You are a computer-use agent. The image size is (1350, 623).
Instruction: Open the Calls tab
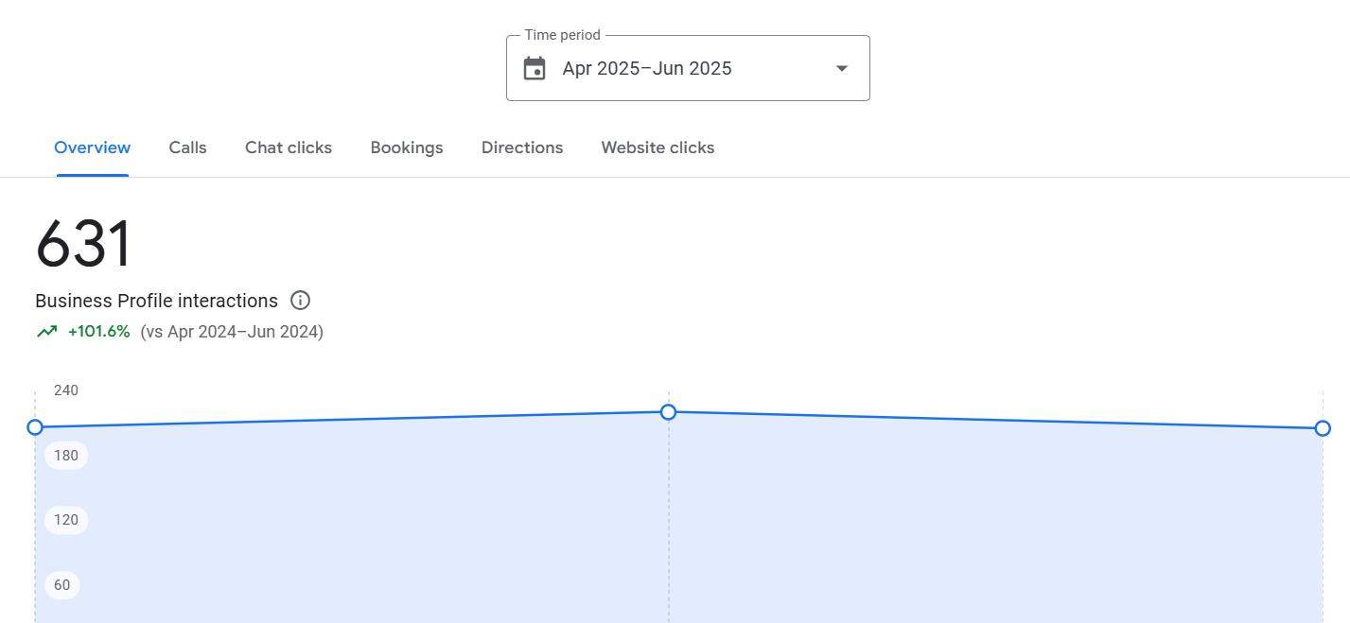187,147
